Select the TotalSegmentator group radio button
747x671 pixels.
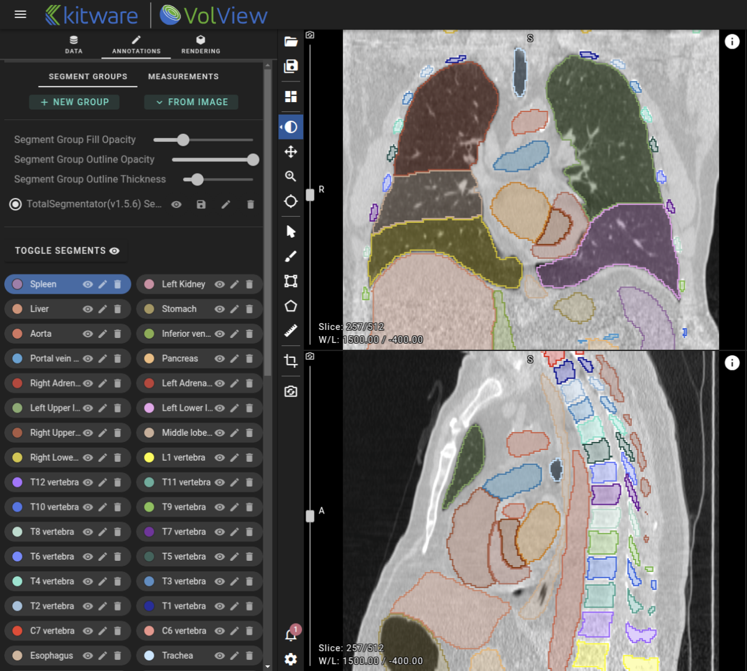(x=15, y=204)
